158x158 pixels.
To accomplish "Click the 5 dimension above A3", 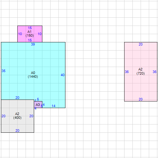I will click(x=38, y=99).
